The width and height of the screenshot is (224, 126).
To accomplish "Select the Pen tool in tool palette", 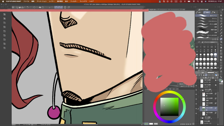I will 221,33.
